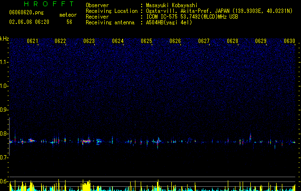
Task: Click the date stamp 02.06.06 06:20
Action: [x=29, y=22]
